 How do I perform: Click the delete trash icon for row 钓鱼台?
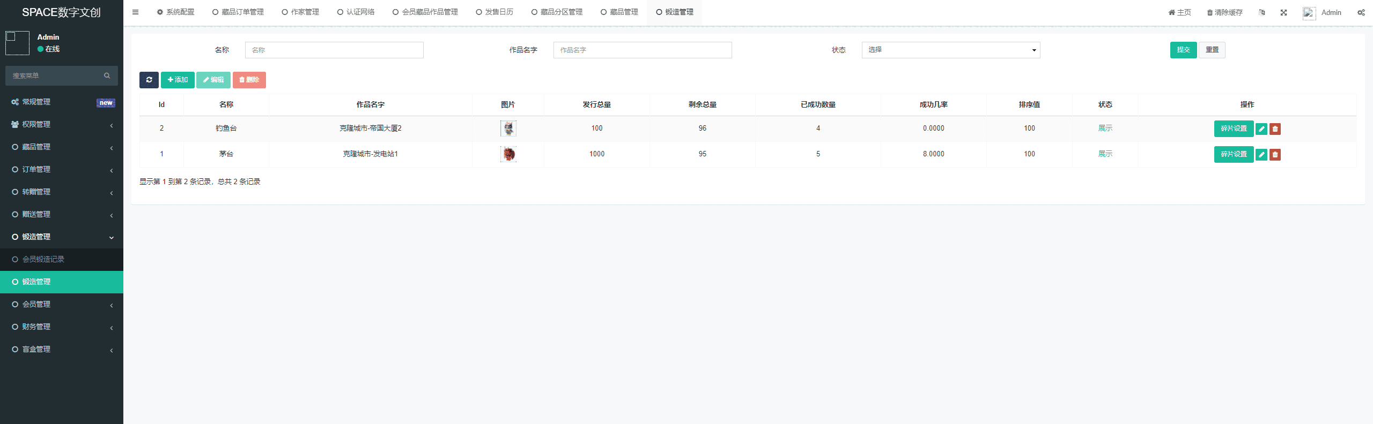[1275, 128]
